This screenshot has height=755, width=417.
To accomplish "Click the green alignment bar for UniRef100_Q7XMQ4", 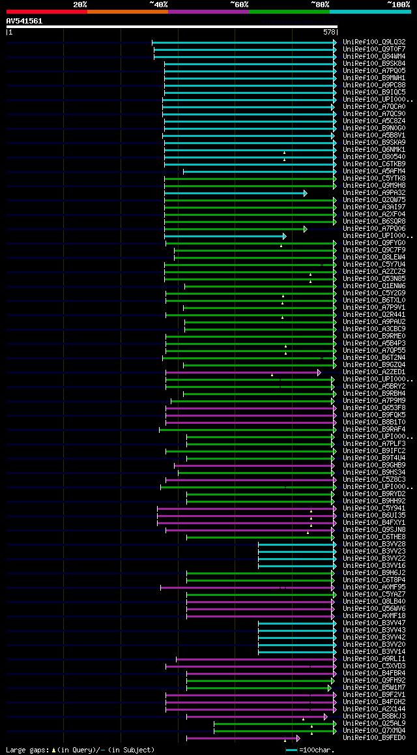I will point(274,730).
